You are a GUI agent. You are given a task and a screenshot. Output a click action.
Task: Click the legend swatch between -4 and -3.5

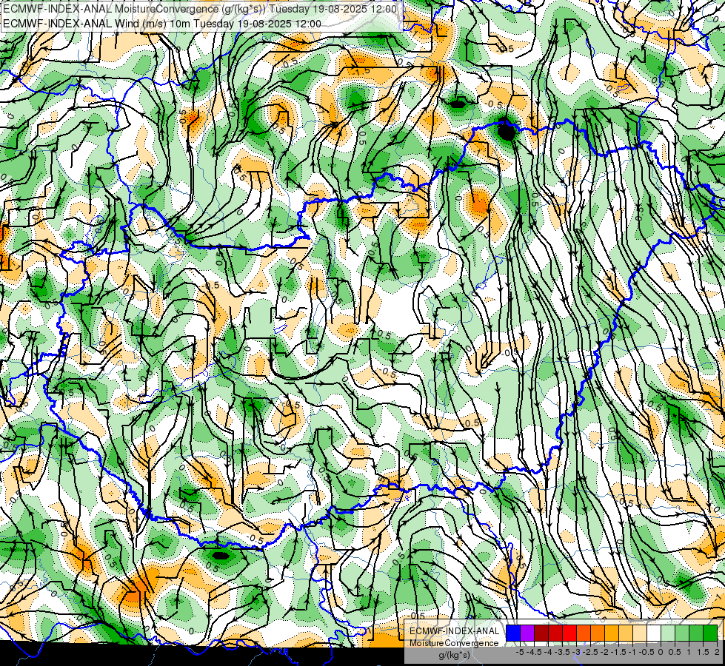coord(555,633)
